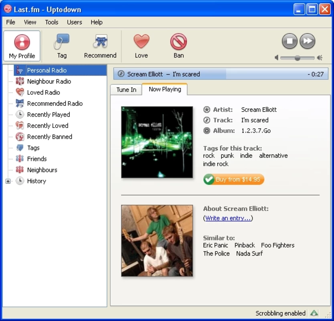Select Personal Radio in the sidebar
The height and width of the screenshot is (321, 334).
point(60,70)
